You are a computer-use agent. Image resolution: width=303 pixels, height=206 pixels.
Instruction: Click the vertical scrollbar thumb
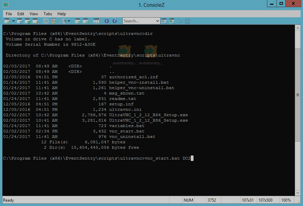tap(298, 95)
